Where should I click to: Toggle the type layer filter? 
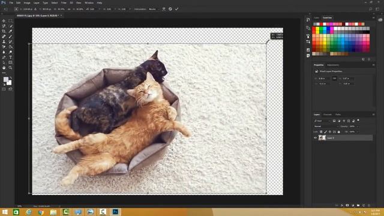[x=344, y=121]
